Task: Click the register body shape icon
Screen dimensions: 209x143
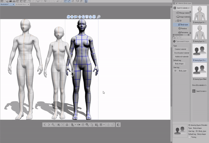Action: 96,125
